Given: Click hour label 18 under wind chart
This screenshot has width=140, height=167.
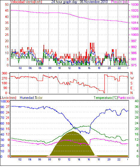Looking at the screenshot, I should [x=99, y=68].
